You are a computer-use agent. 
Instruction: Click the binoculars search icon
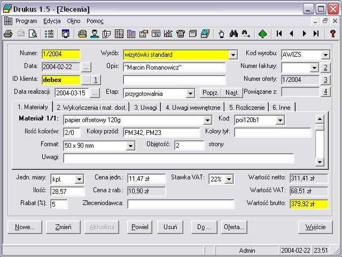tap(234, 34)
